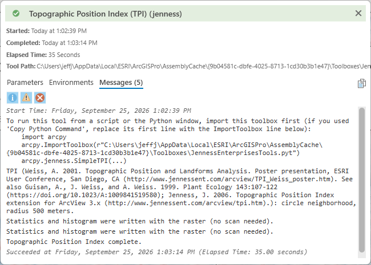Click the arcpy.jenness.SimpleTPI(...) line
371x265 pixels.
74,161
